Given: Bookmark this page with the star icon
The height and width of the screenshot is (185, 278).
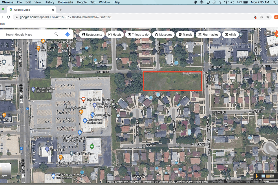Looking at the screenshot, I should coord(268,17).
